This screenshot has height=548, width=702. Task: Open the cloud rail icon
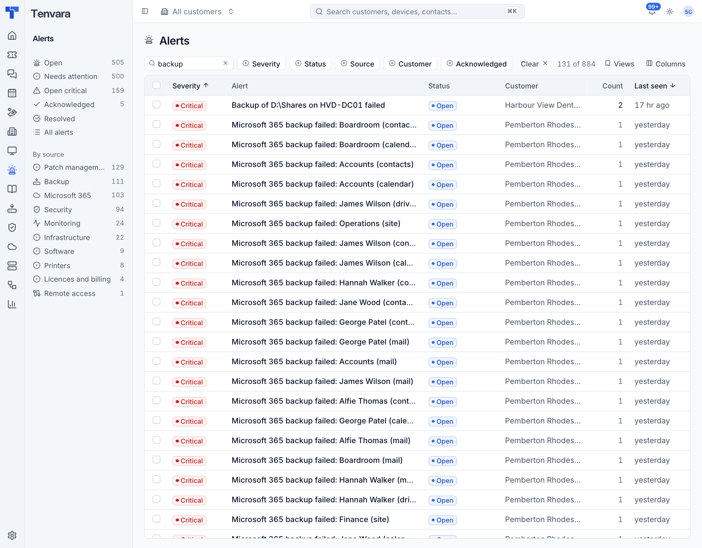tap(12, 247)
